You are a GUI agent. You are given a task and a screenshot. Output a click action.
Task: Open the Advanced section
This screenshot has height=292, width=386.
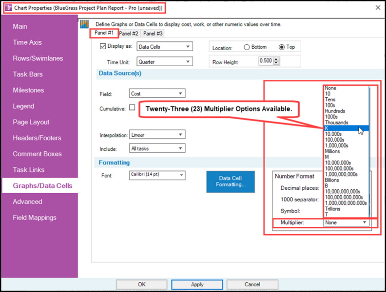point(27,202)
